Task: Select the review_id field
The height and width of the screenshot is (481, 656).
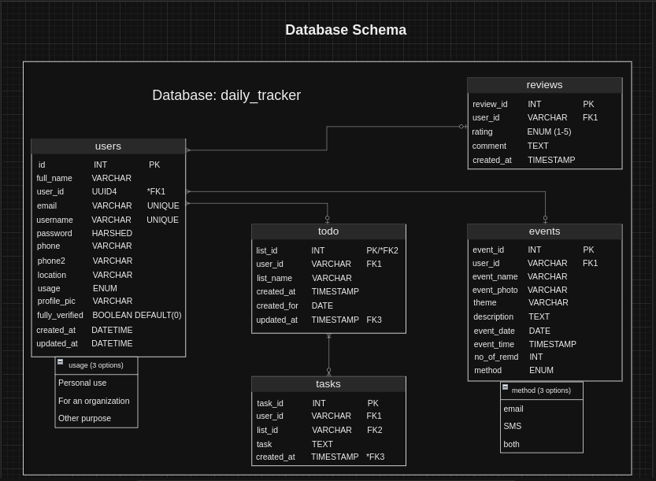Action: point(490,104)
